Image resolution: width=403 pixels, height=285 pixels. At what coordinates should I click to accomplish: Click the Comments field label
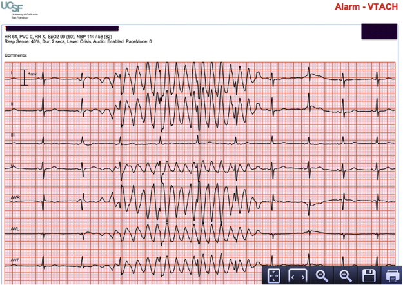(15, 55)
